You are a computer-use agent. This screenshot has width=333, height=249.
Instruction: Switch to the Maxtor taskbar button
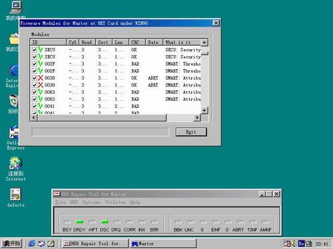click(x=163, y=244)
